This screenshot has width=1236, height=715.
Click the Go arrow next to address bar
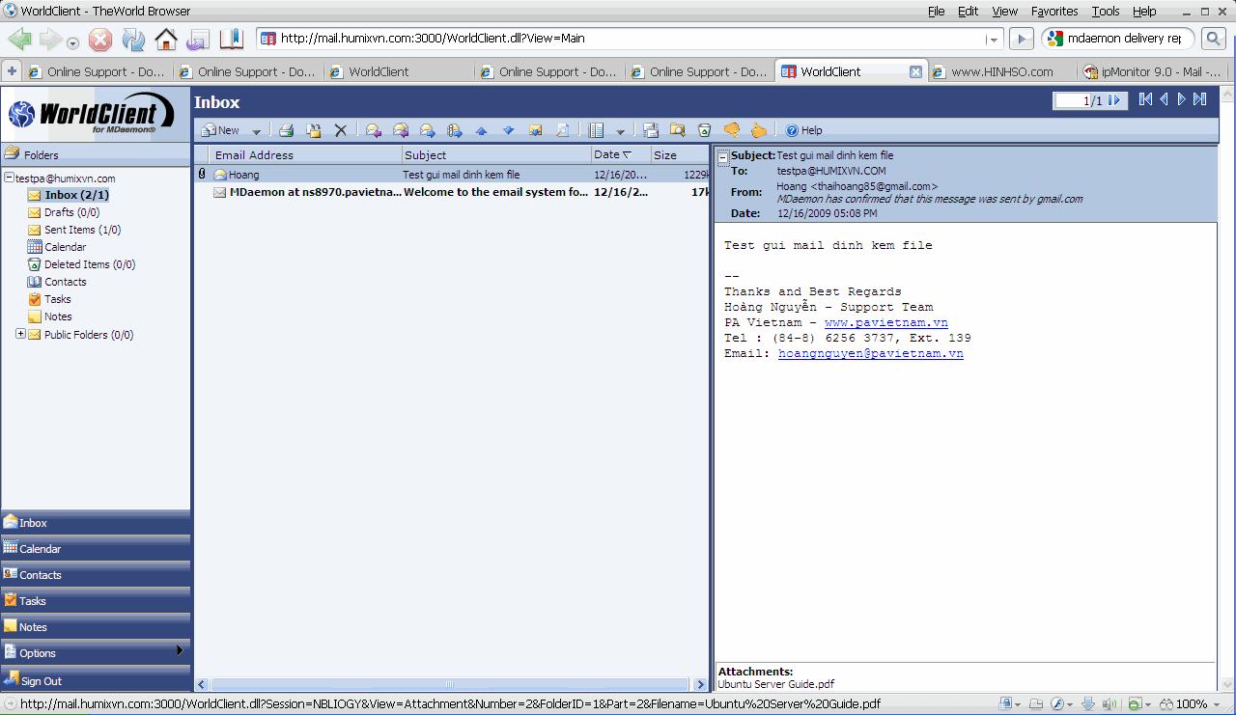click(1021, 40)
